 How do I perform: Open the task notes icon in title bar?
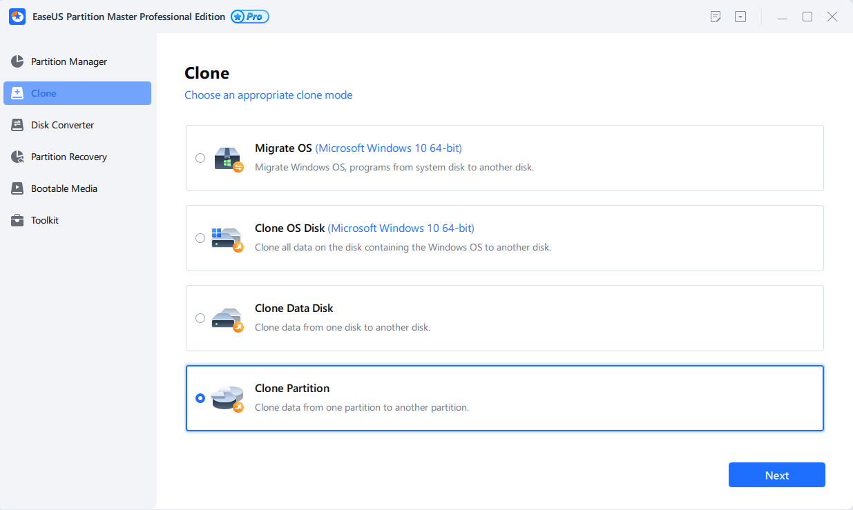[716, 17]
